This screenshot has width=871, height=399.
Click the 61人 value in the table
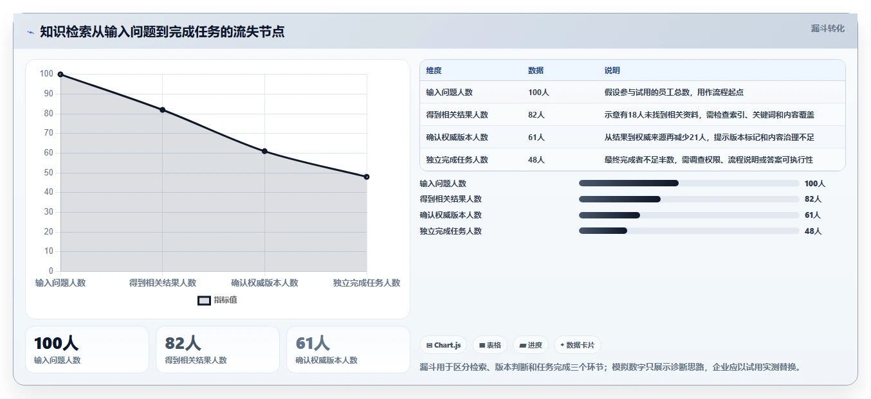coord(536,137)
